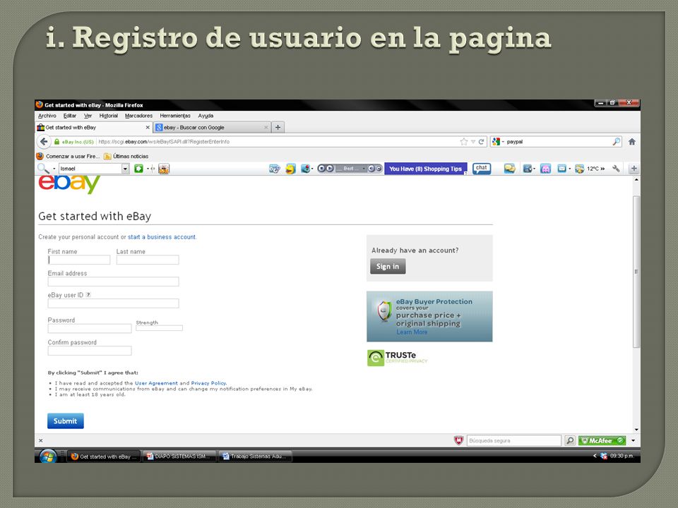Switch to ebay - Buscar con Google tab

pyautogui.click(x=212, y=128)
